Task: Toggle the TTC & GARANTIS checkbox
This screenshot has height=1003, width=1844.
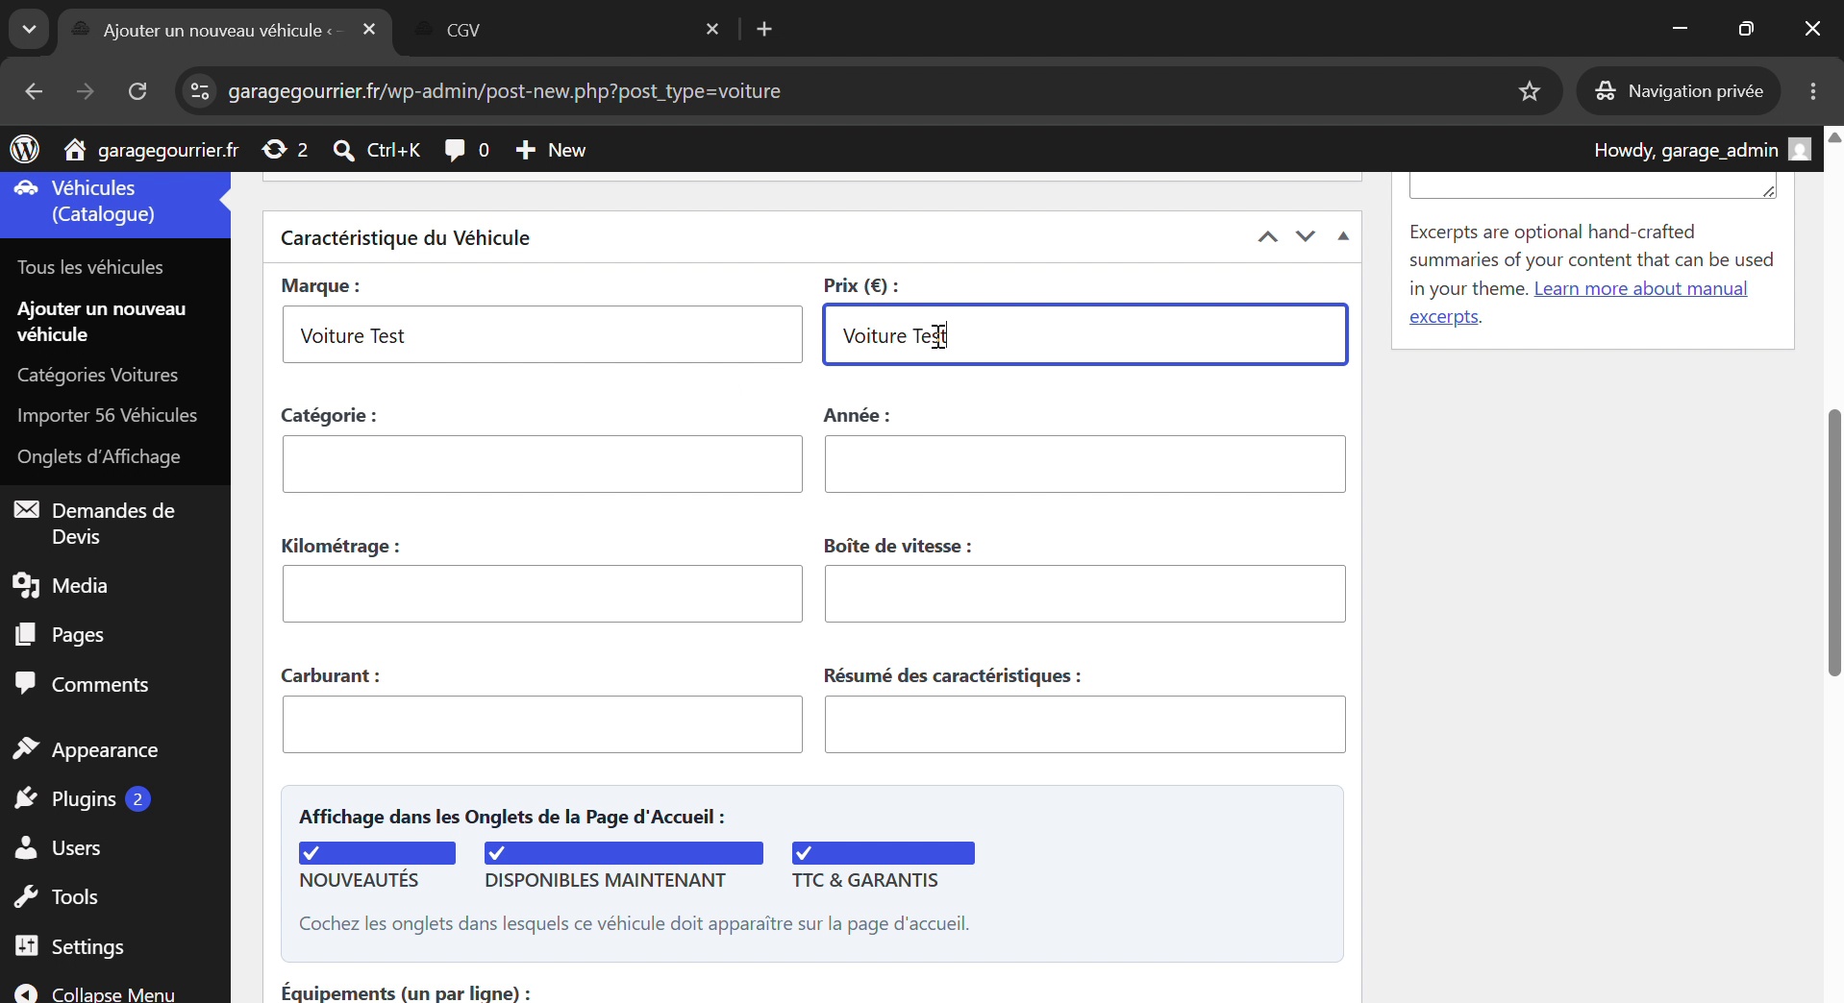Action: tap(883, 853)
